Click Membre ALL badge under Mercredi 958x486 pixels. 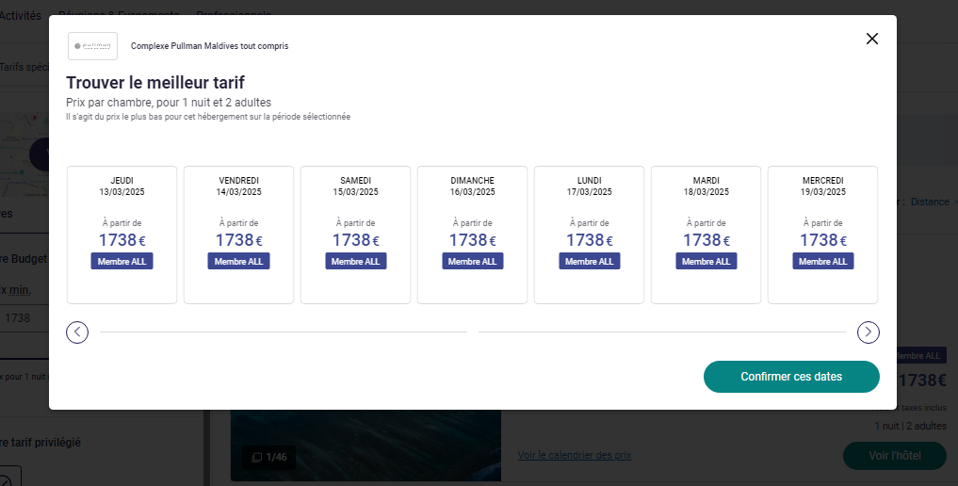(x=823, y=261)
